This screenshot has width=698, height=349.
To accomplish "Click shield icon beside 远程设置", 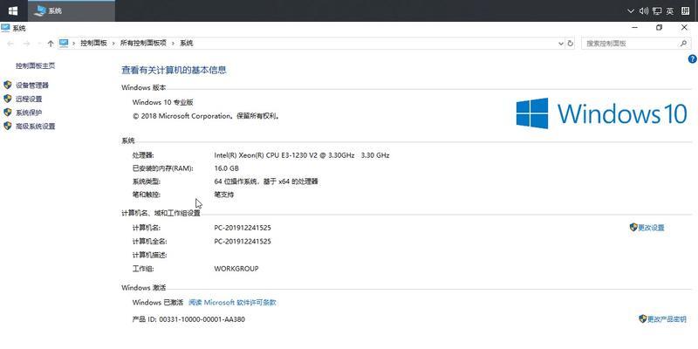I will pyautogui.click(x=8, y=99).
